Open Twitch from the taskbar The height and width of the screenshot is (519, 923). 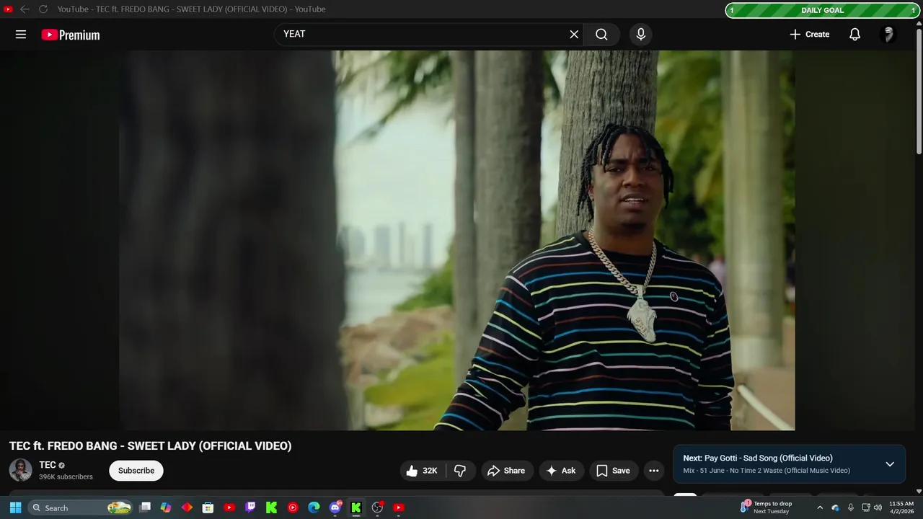coord(250,507)
